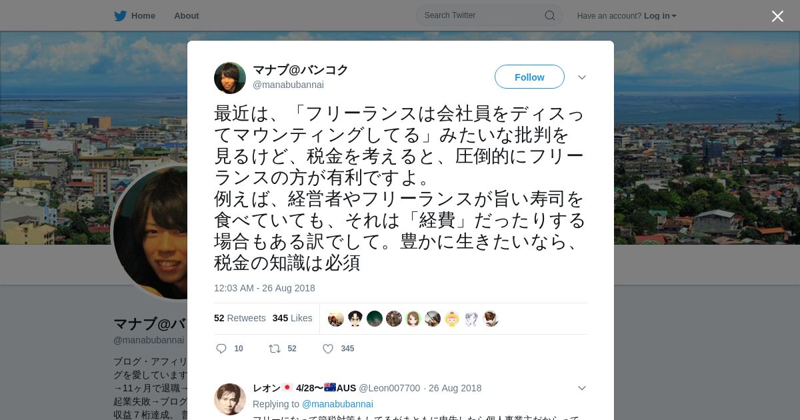Open the Log in dropdown
800x420 pixels.
point(660,16)
